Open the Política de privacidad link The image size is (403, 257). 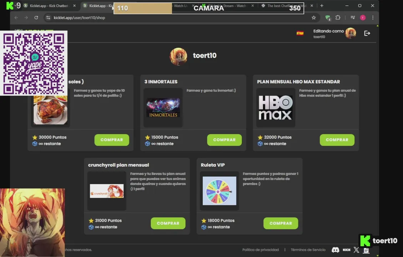pos(260,250)
